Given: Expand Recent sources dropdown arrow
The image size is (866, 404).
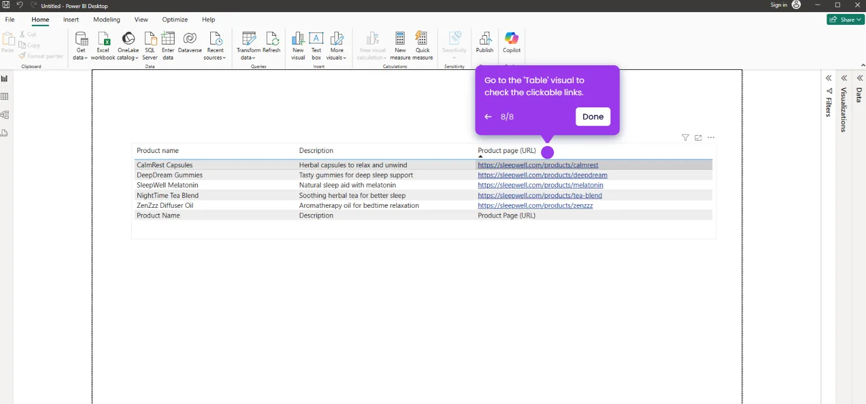Looking at the screenshot, I should coord(224,58).
